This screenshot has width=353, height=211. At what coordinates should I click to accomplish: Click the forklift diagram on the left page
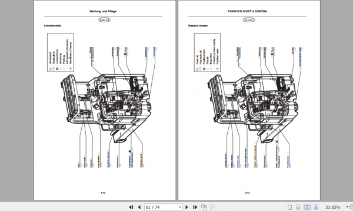[x=106, y=108]
